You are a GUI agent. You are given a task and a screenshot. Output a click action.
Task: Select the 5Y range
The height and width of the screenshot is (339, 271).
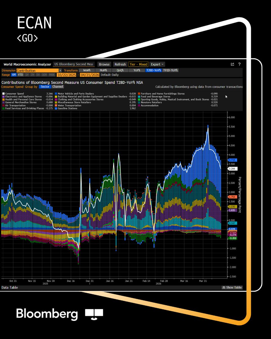click(38, 75)
